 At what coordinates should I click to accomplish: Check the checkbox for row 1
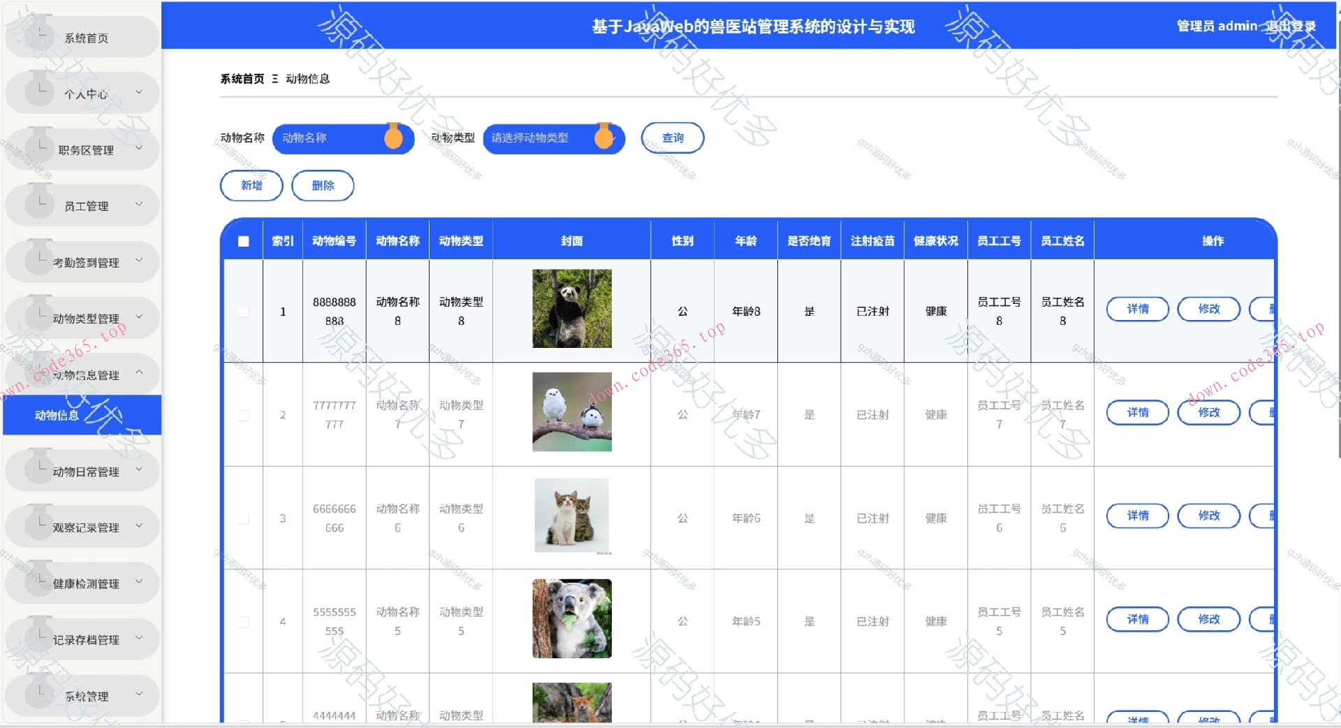pyautogui.click(x=243, y=311)
